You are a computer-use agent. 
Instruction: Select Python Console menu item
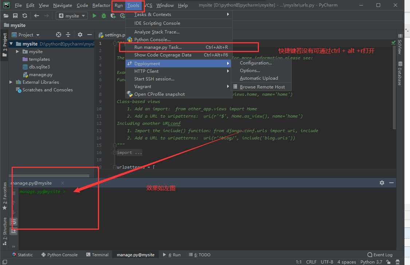178,40
